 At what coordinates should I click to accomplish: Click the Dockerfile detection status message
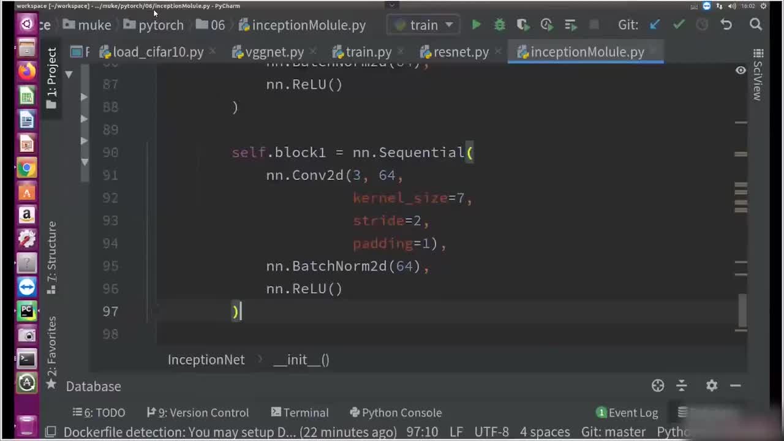click(x=230, y=432)
